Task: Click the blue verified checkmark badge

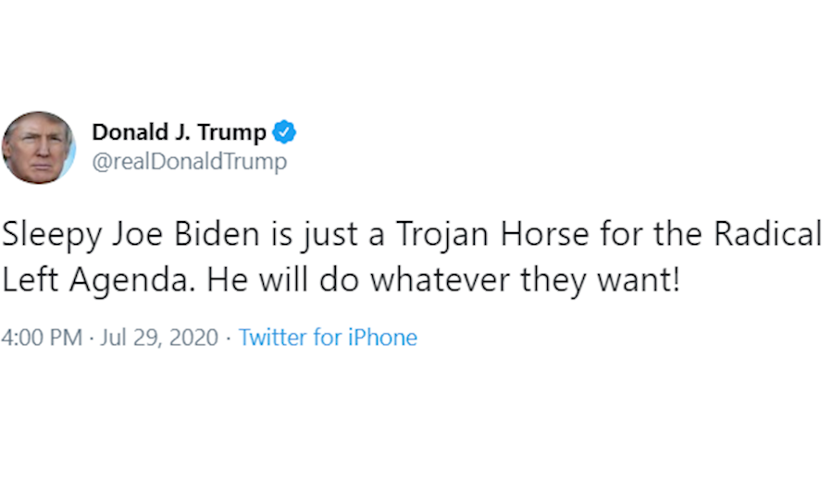Action: [x=284, y=133]
